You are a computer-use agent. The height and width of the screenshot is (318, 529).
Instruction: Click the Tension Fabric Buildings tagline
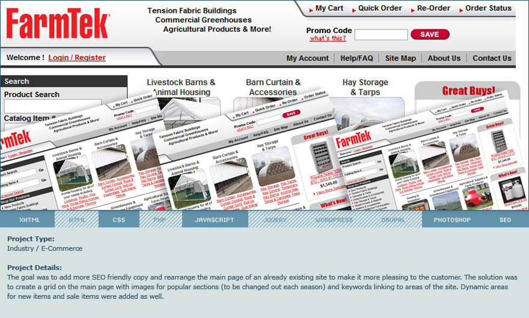(x=192, y=11)
